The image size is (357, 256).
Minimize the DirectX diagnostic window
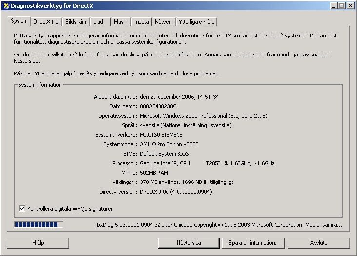click(334, 6)
